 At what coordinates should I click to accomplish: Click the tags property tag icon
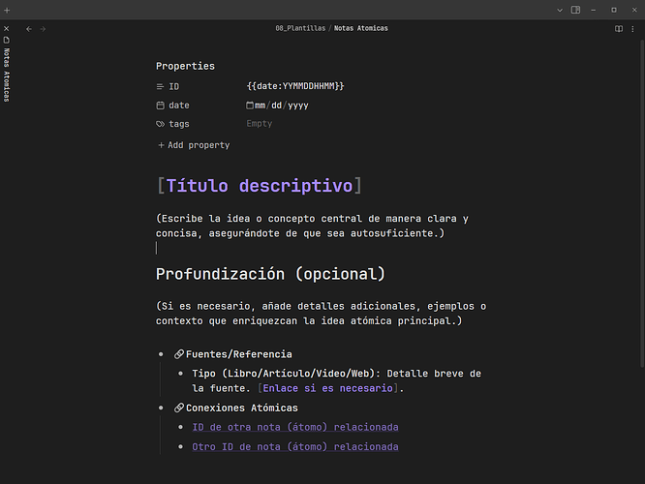tap(160, 124)
